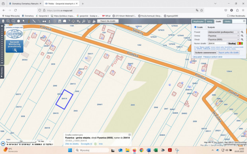Image resolution: width=247 pixels, height=154 pixels.
Task: Select the Działki radio button
Action: (x=195, y=27)
